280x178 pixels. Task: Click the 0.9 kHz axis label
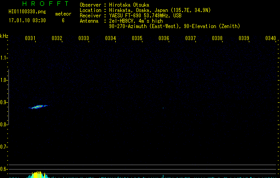click(4, 102)
